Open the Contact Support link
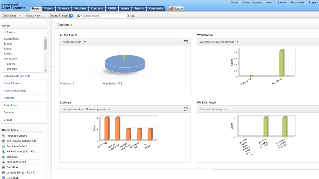The width and height of the screenshot is (319, 179). point(252,2)
